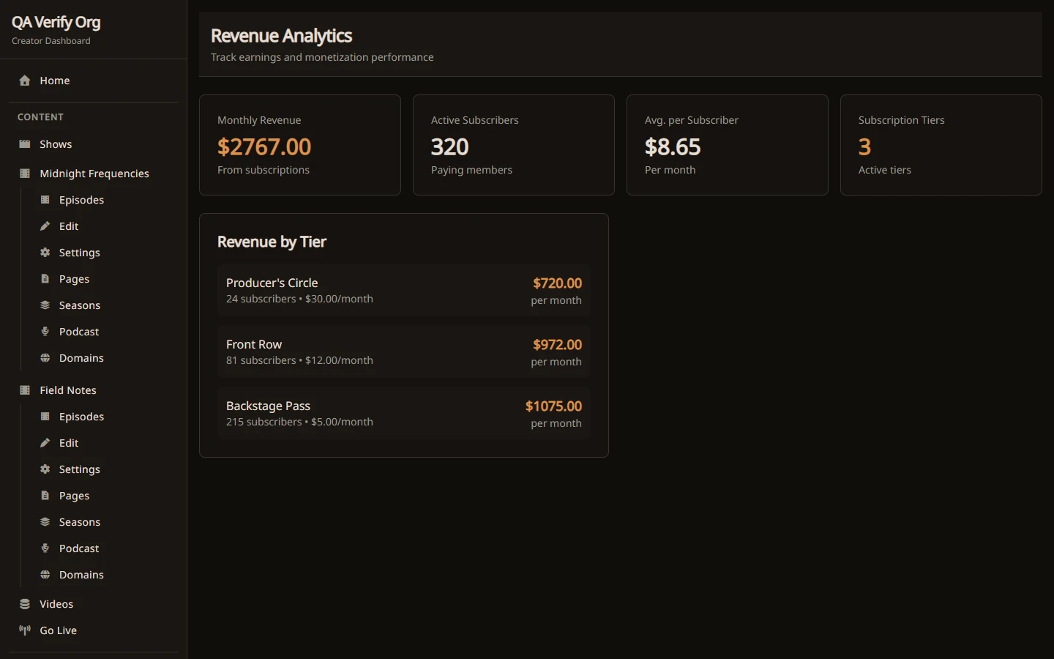Open Episodes for Midnight Frequencies
Image resolution: width=1054 pixels, height=659 pixels.
pyautogui.click(x=103, y=200)
